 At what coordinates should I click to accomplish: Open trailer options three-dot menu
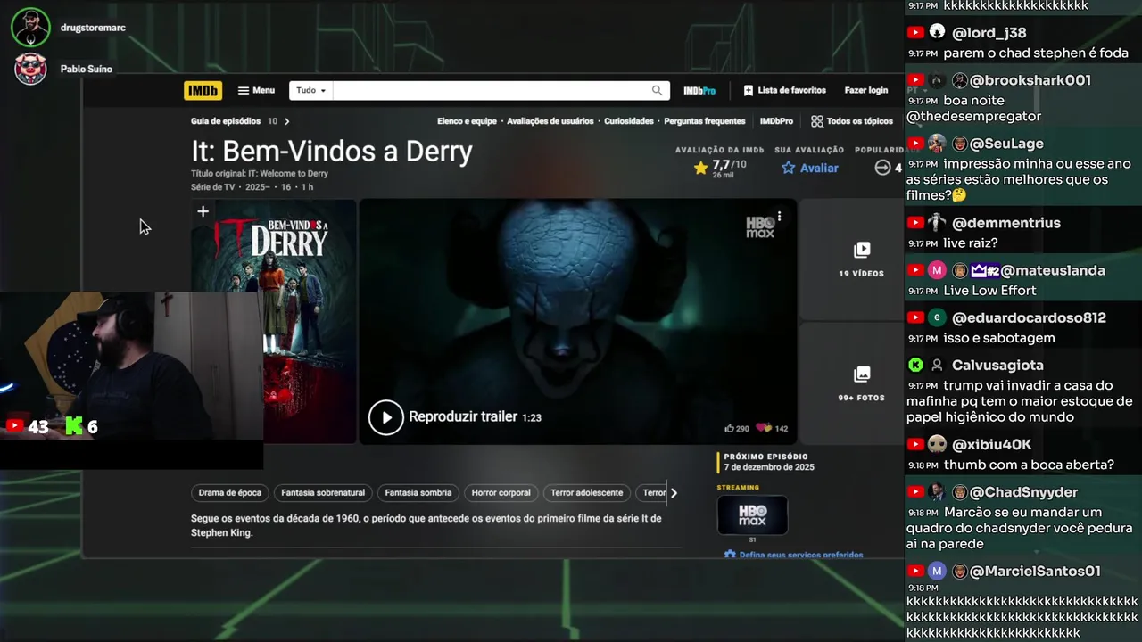click(x=779, y=216)
